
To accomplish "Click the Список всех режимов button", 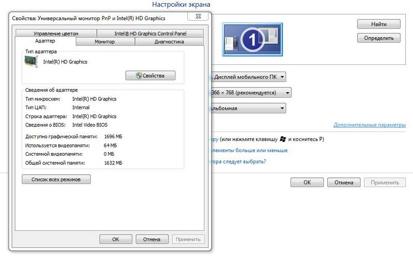I will pos(56,179).
